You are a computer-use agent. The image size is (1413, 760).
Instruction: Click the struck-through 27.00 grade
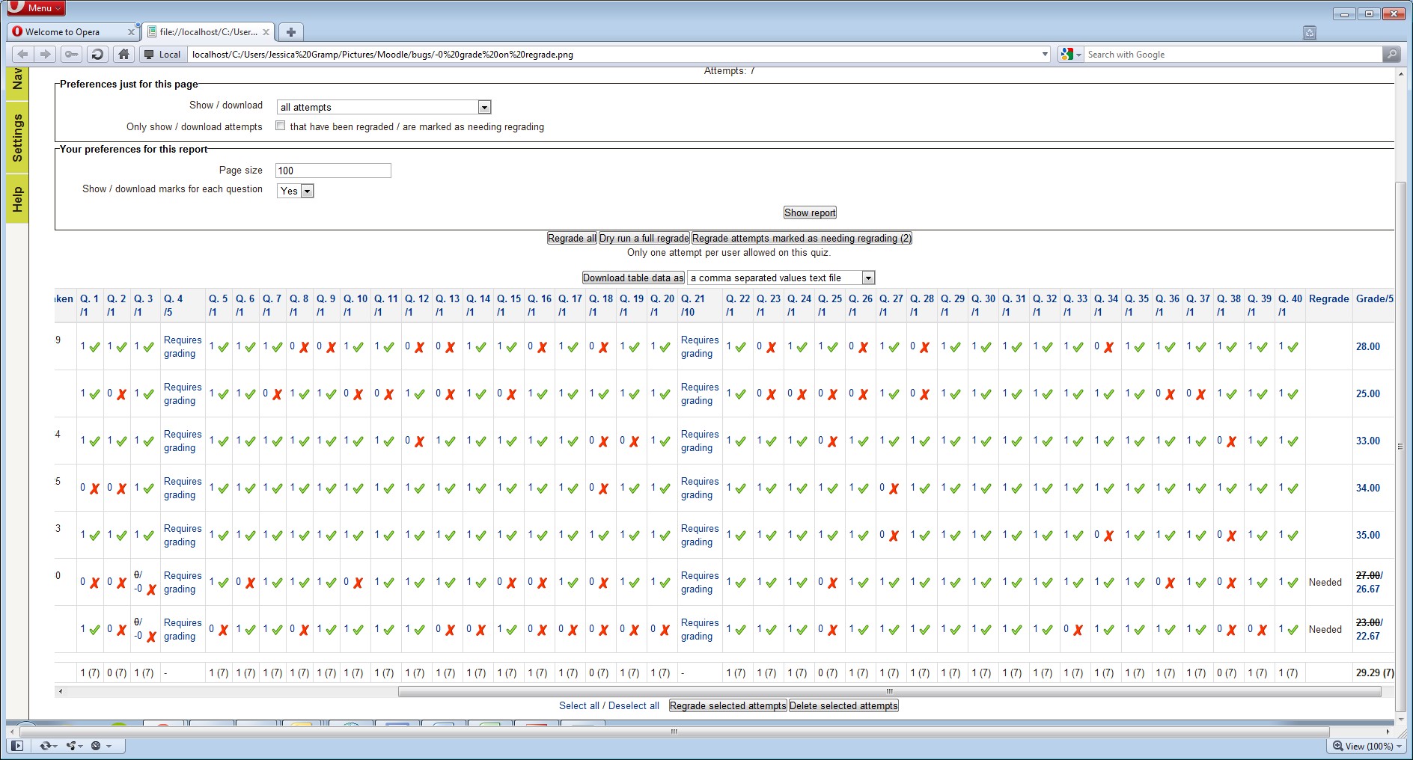(1368, 575)
